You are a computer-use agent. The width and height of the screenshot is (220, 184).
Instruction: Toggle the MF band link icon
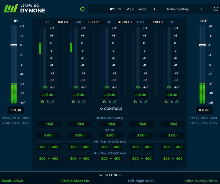pyautogui.click(x=115, y=102)
